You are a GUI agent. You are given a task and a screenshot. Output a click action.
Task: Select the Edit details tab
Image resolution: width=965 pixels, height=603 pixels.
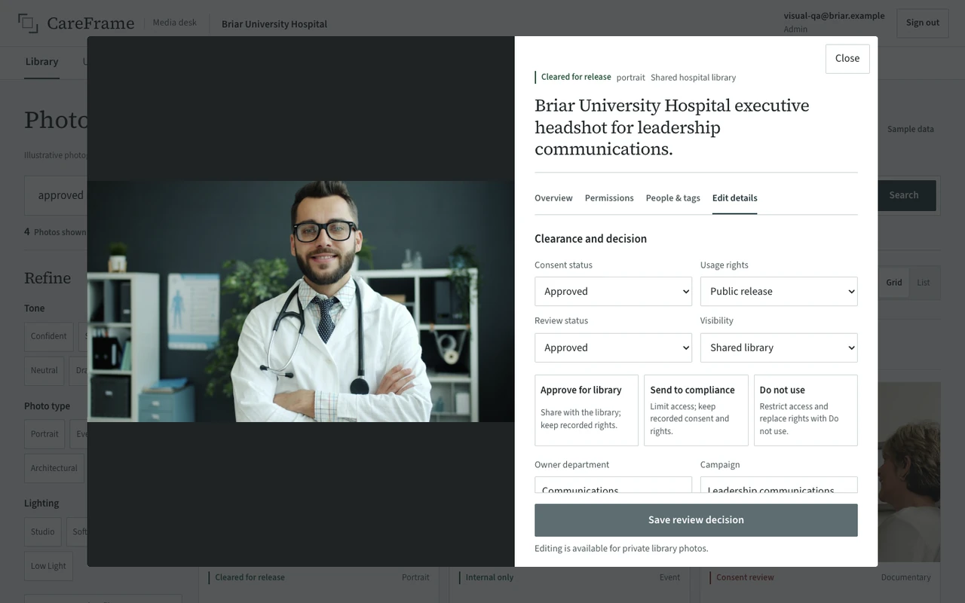(x=734, y=198)
